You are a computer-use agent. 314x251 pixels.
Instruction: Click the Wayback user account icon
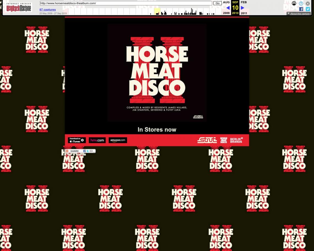click(x=294, y=3)
